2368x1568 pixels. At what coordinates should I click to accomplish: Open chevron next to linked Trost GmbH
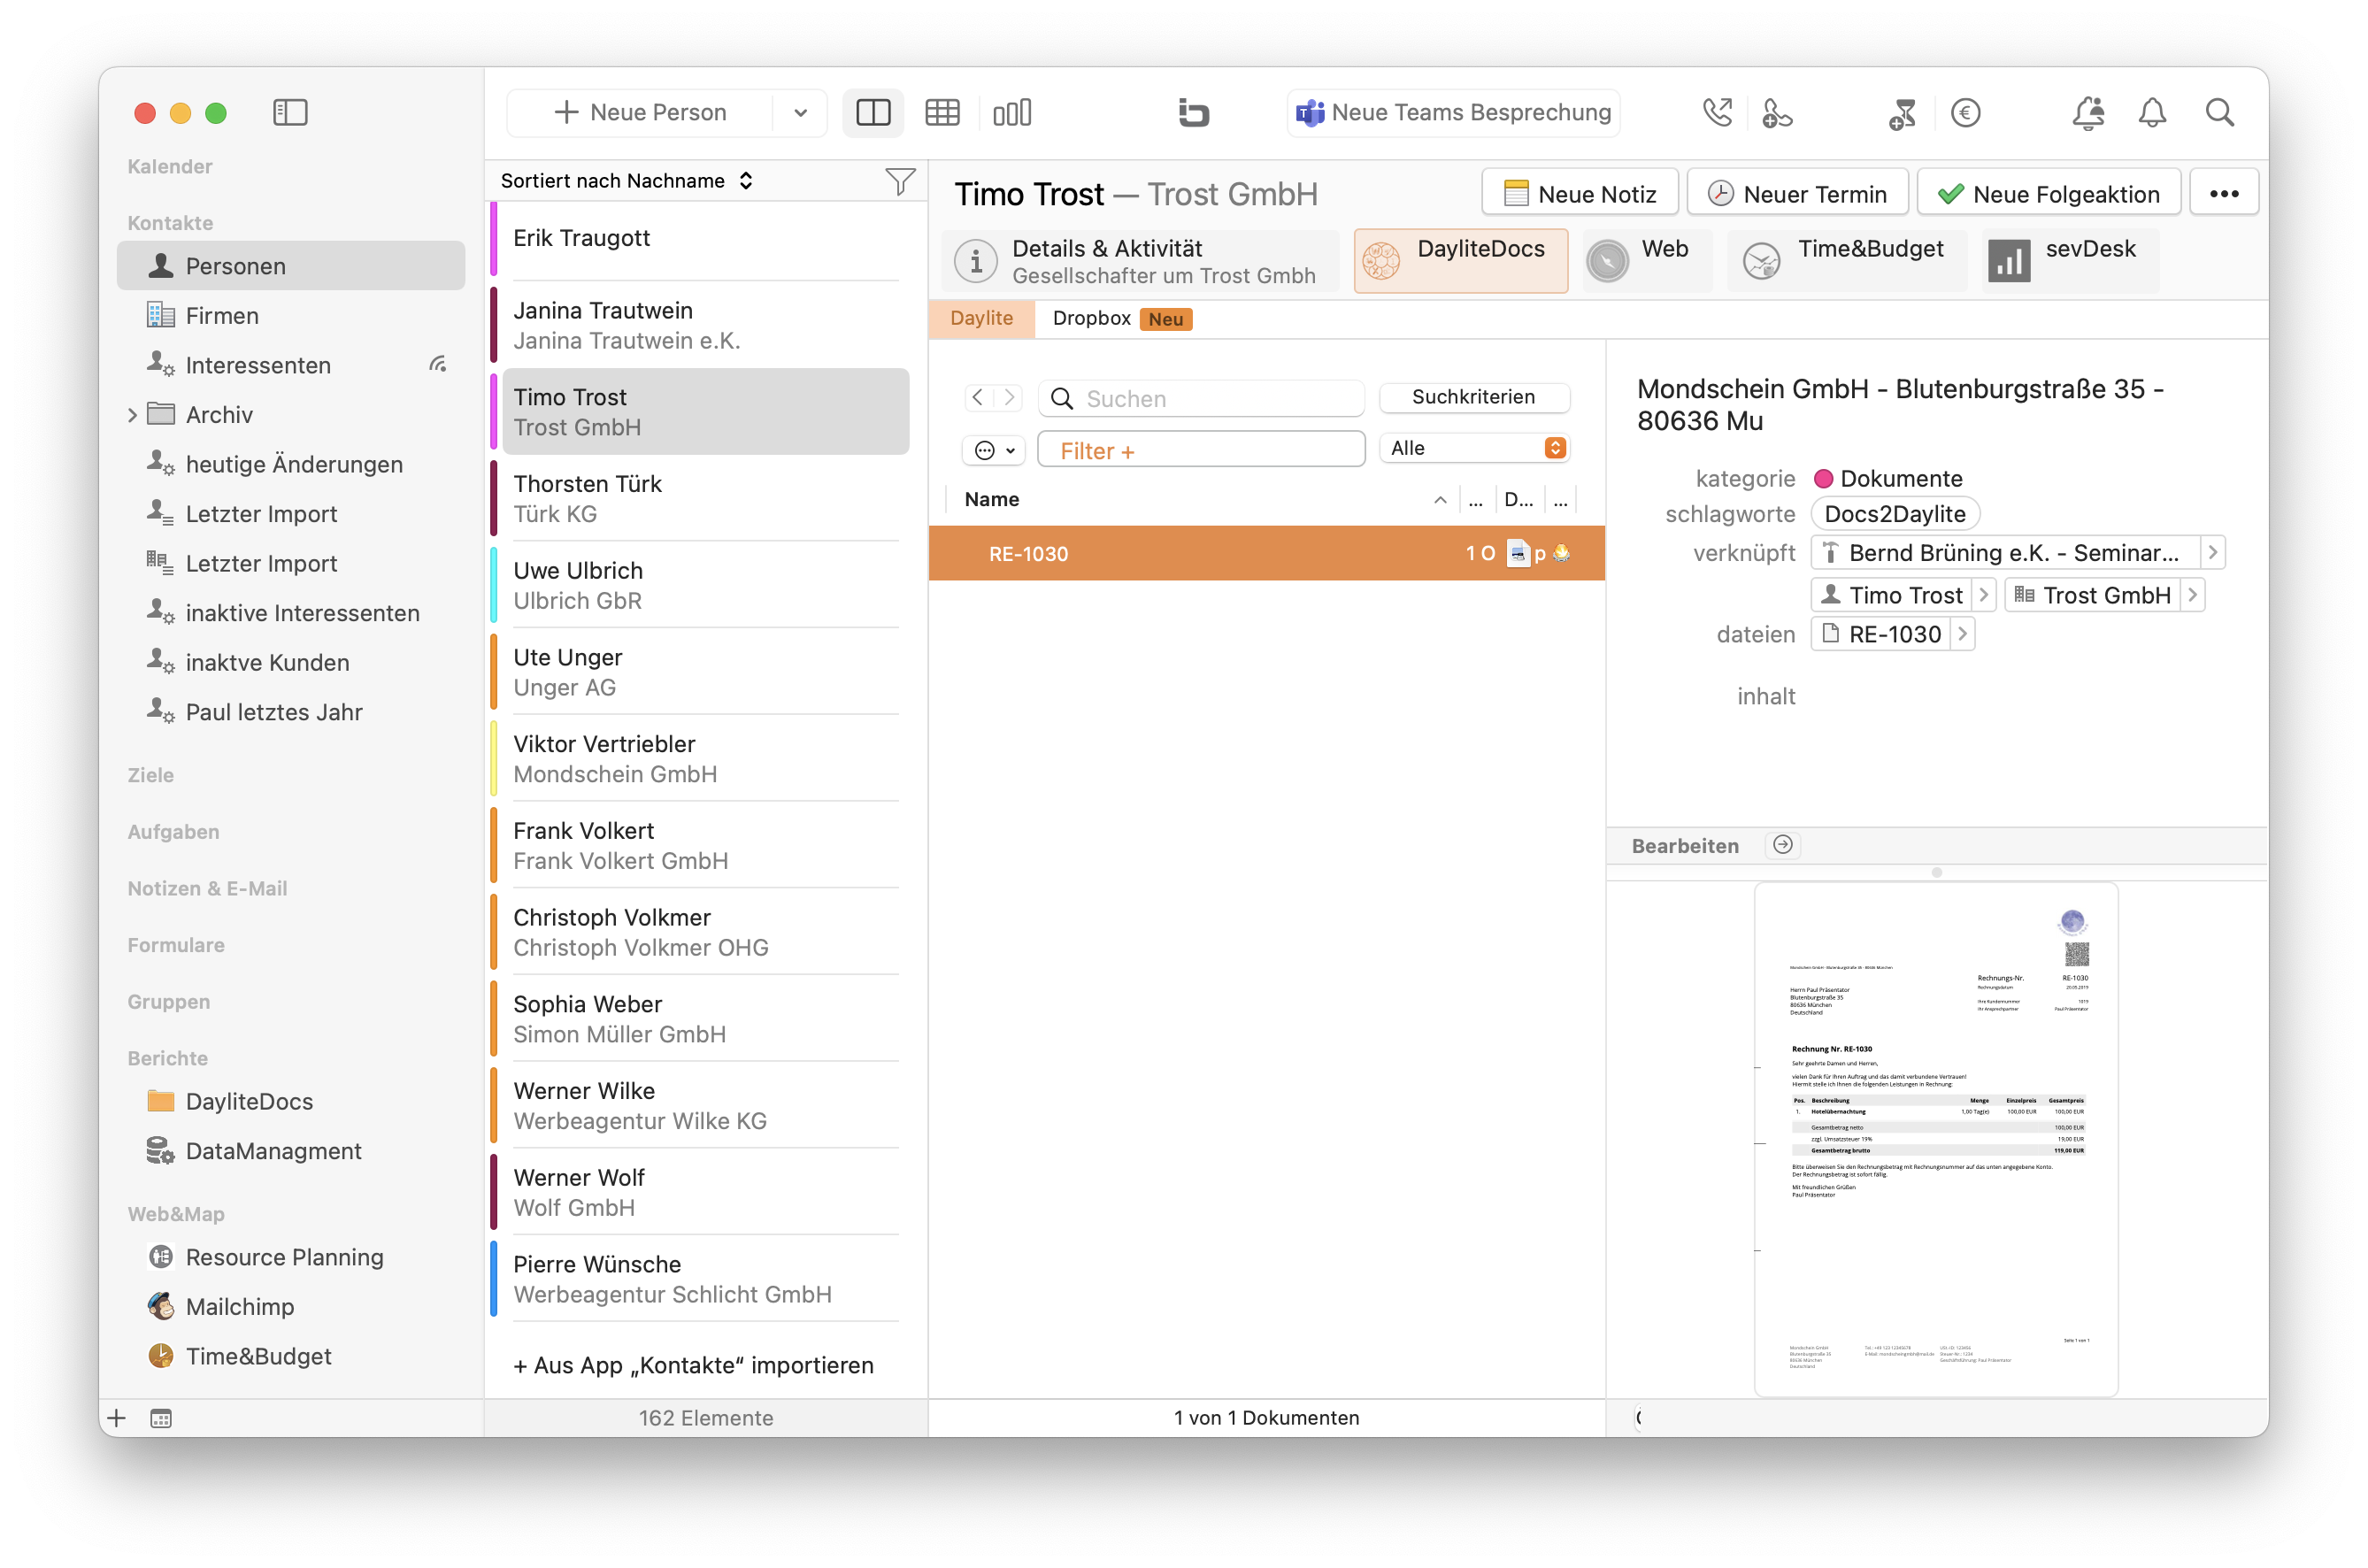(x=2193, y=595)
